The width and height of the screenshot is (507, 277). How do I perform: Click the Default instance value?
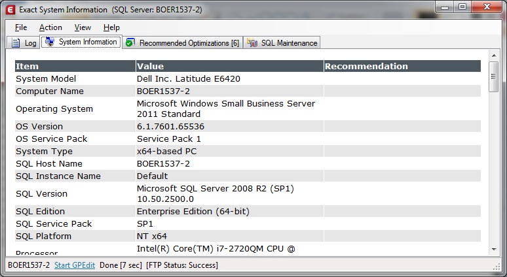tap(152, 176)
